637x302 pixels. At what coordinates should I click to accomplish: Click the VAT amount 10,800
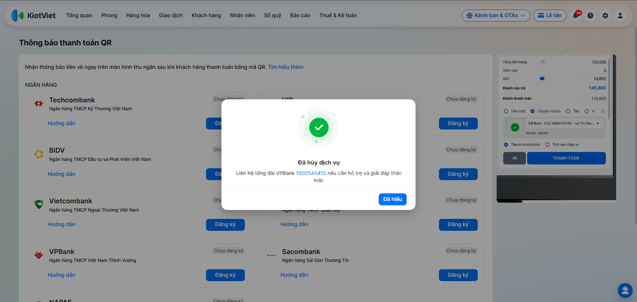click(600, 79)
